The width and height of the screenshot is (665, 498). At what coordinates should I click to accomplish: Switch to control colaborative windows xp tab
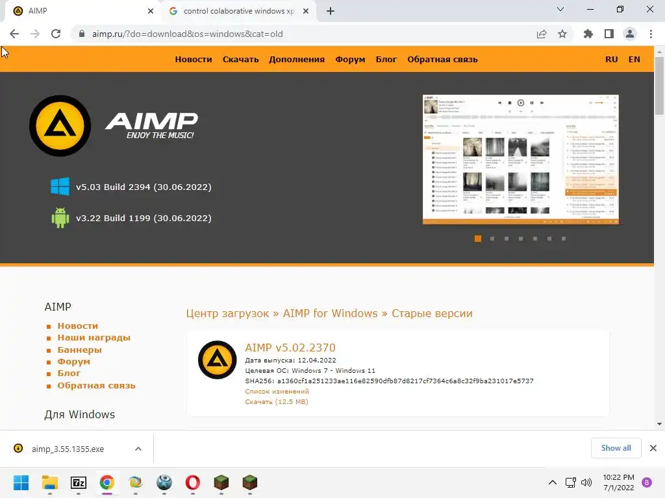238,11
